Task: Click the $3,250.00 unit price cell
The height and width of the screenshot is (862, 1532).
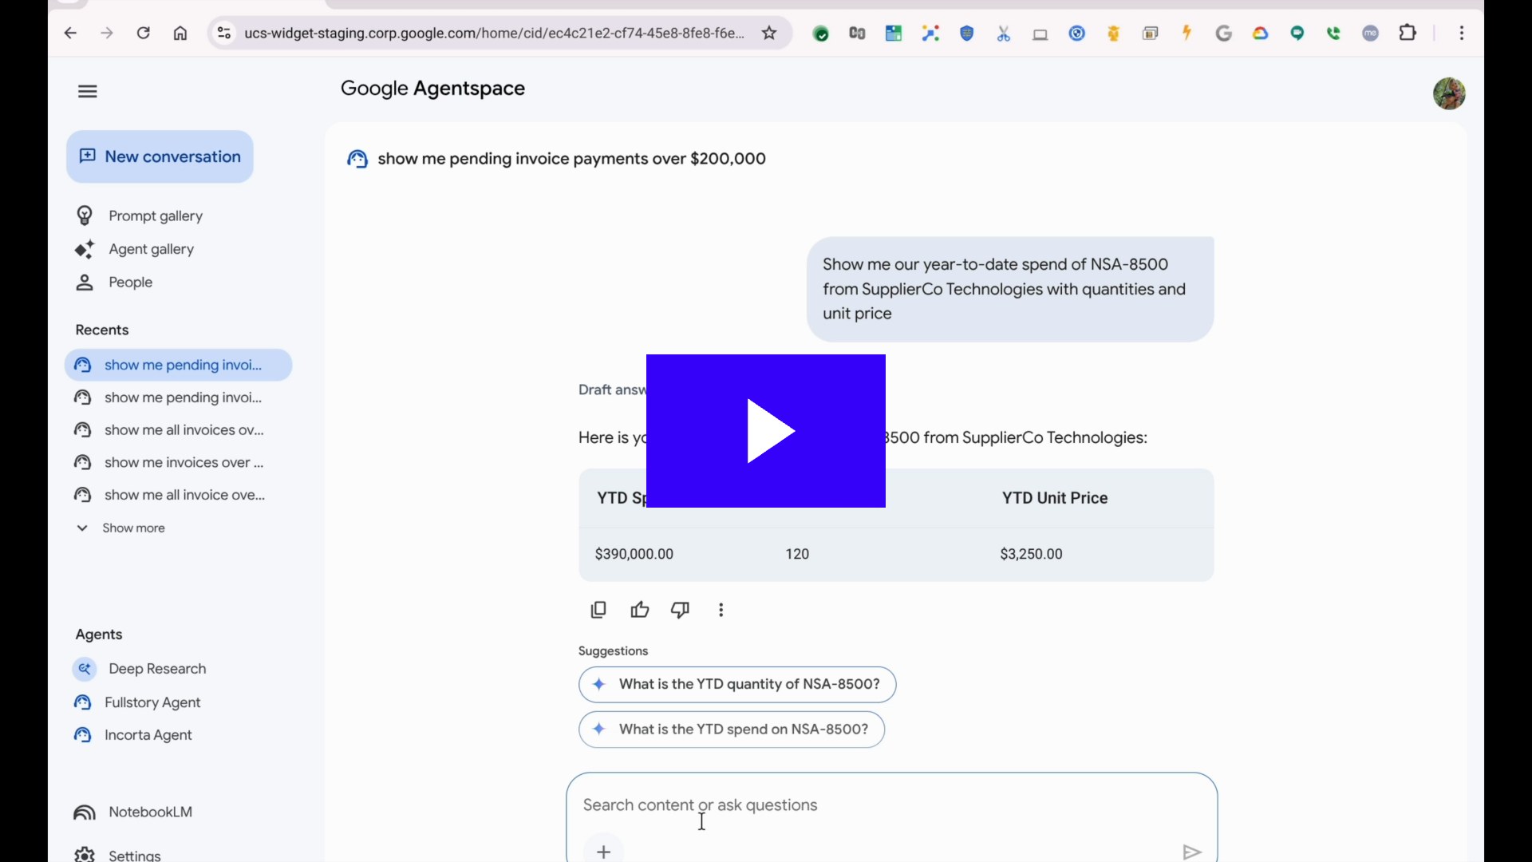Action: pyautogui.click(x=1032, y=554)
